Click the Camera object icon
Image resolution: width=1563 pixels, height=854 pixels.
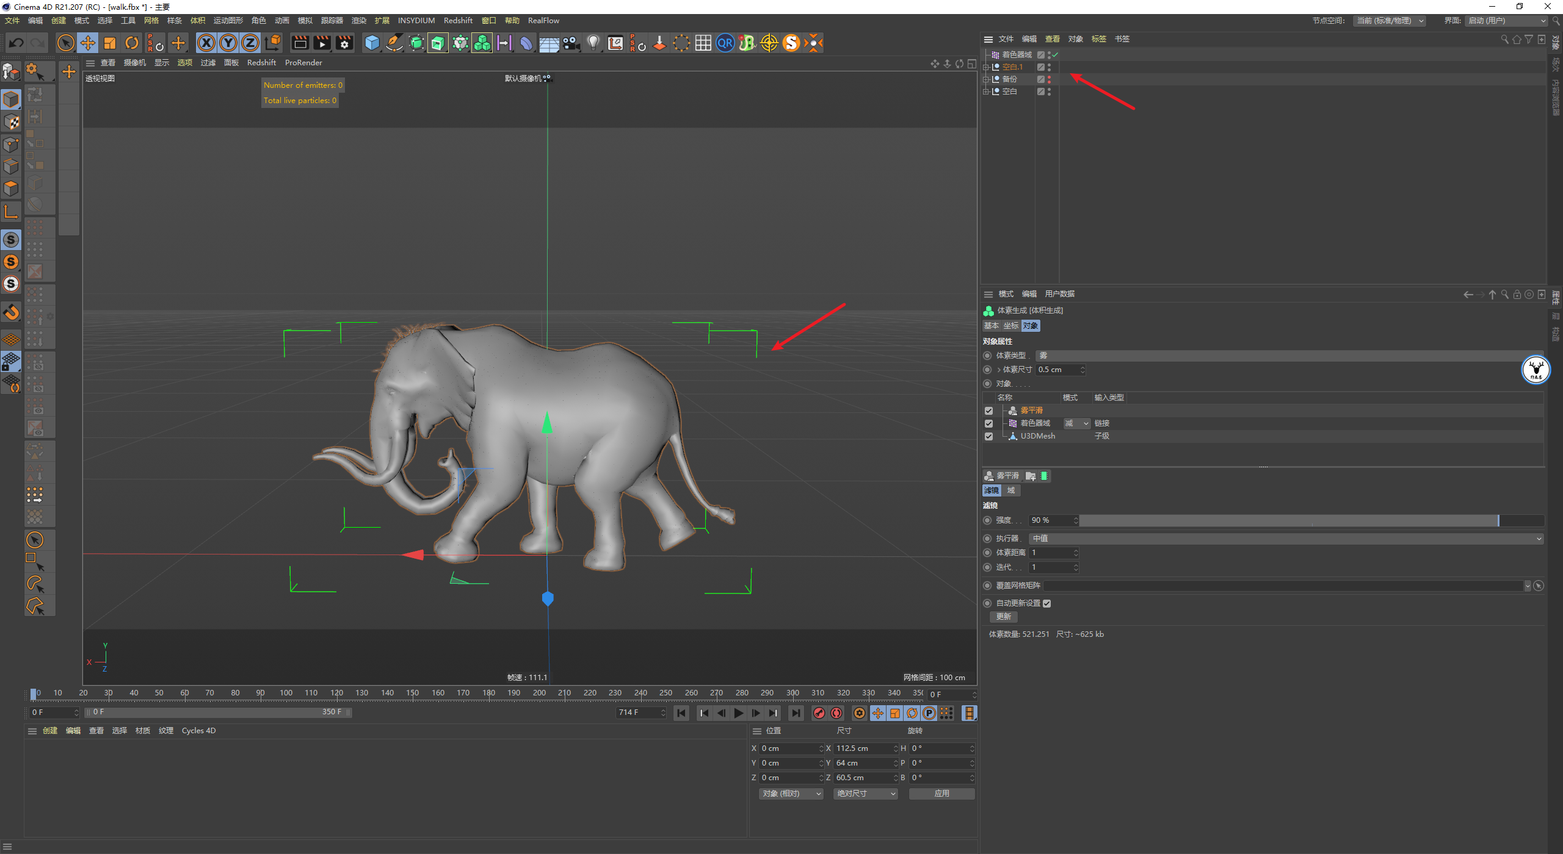[571, 43]
